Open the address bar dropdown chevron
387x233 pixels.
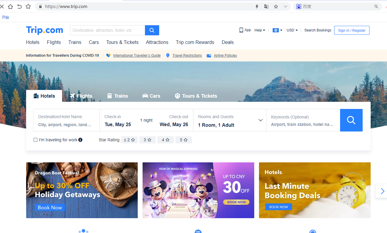285,7
